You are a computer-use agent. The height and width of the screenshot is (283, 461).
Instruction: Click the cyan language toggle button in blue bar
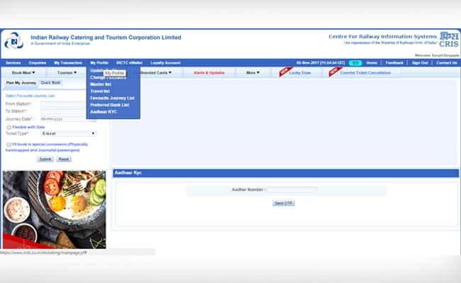[x=355, y=63]
